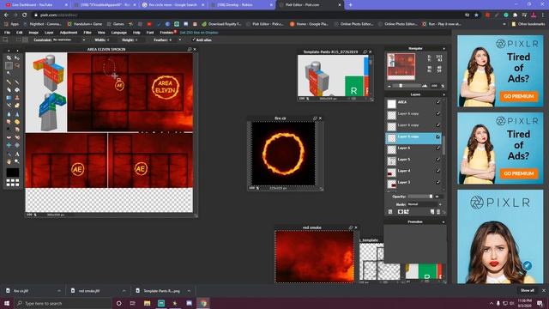The image size is (549, 309).
Task: Select the Color picker eyedropper tool
Action: tap(9, 154)
